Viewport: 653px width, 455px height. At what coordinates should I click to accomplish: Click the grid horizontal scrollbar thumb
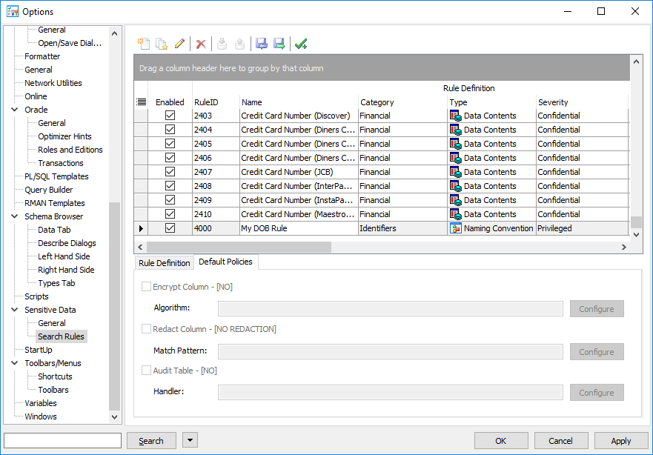click(x=239, y=247)
